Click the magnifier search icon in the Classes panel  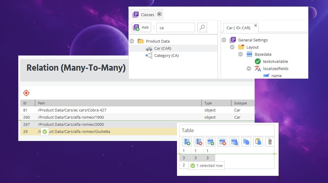202,27
